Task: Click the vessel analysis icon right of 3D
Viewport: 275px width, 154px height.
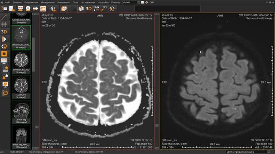Action: pyautogui.click(x=96, y=9)
